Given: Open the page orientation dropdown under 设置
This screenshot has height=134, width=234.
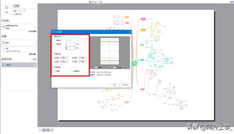Looking at the screenshot, I should coord(19,43).
